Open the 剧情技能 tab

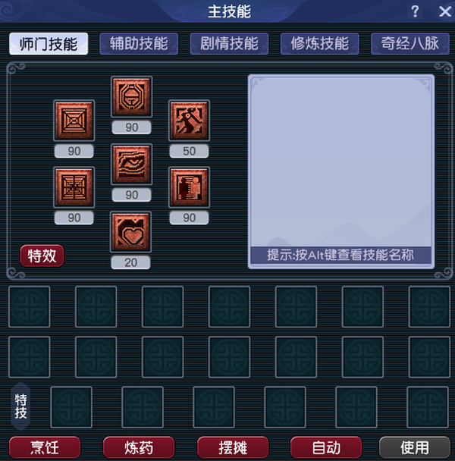pos(229,44)
